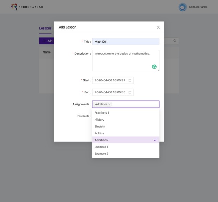Click the Schule Aarau logo

[27, 7]
